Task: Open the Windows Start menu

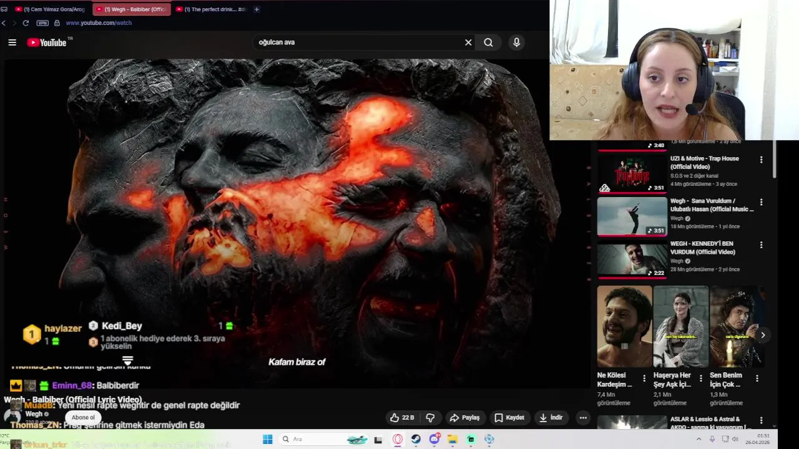Action: [267, 439]
